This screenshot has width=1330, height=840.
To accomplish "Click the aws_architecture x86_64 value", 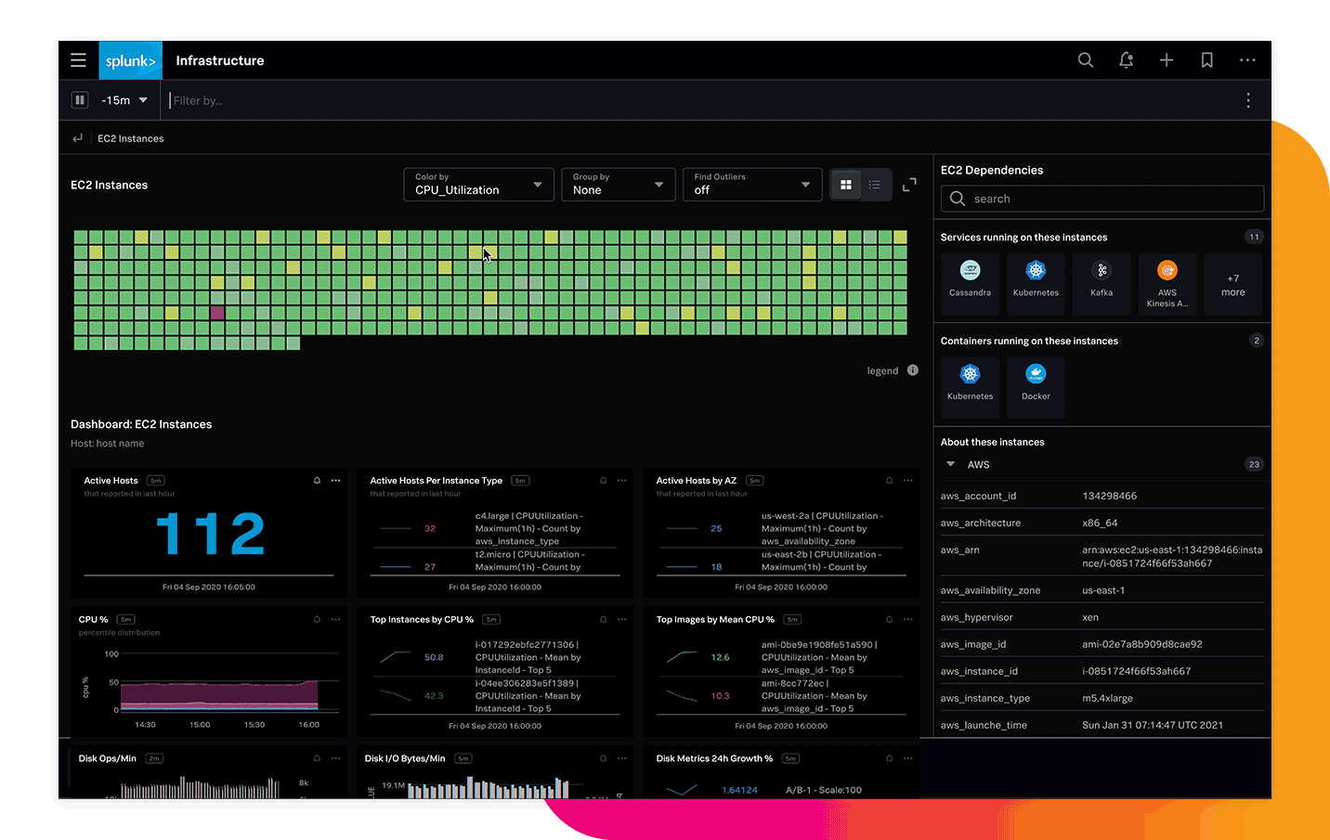I will tap(1100, 523).
